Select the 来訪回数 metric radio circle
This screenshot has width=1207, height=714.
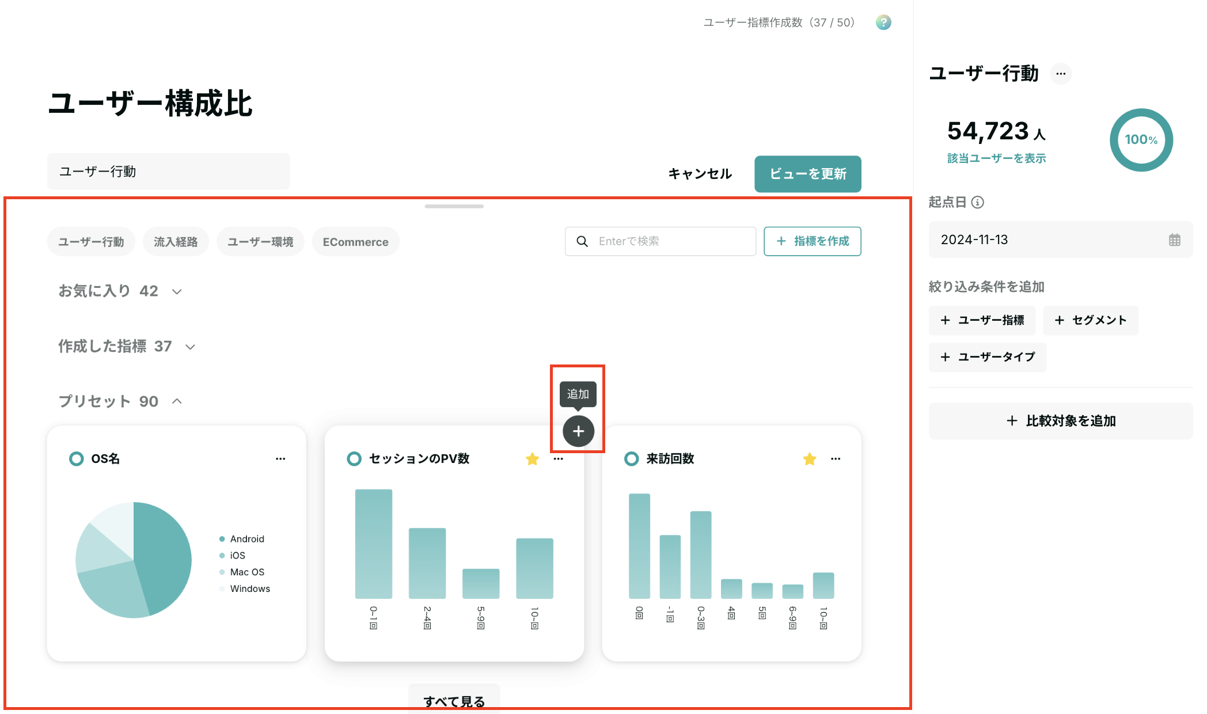tap(632, 459)
